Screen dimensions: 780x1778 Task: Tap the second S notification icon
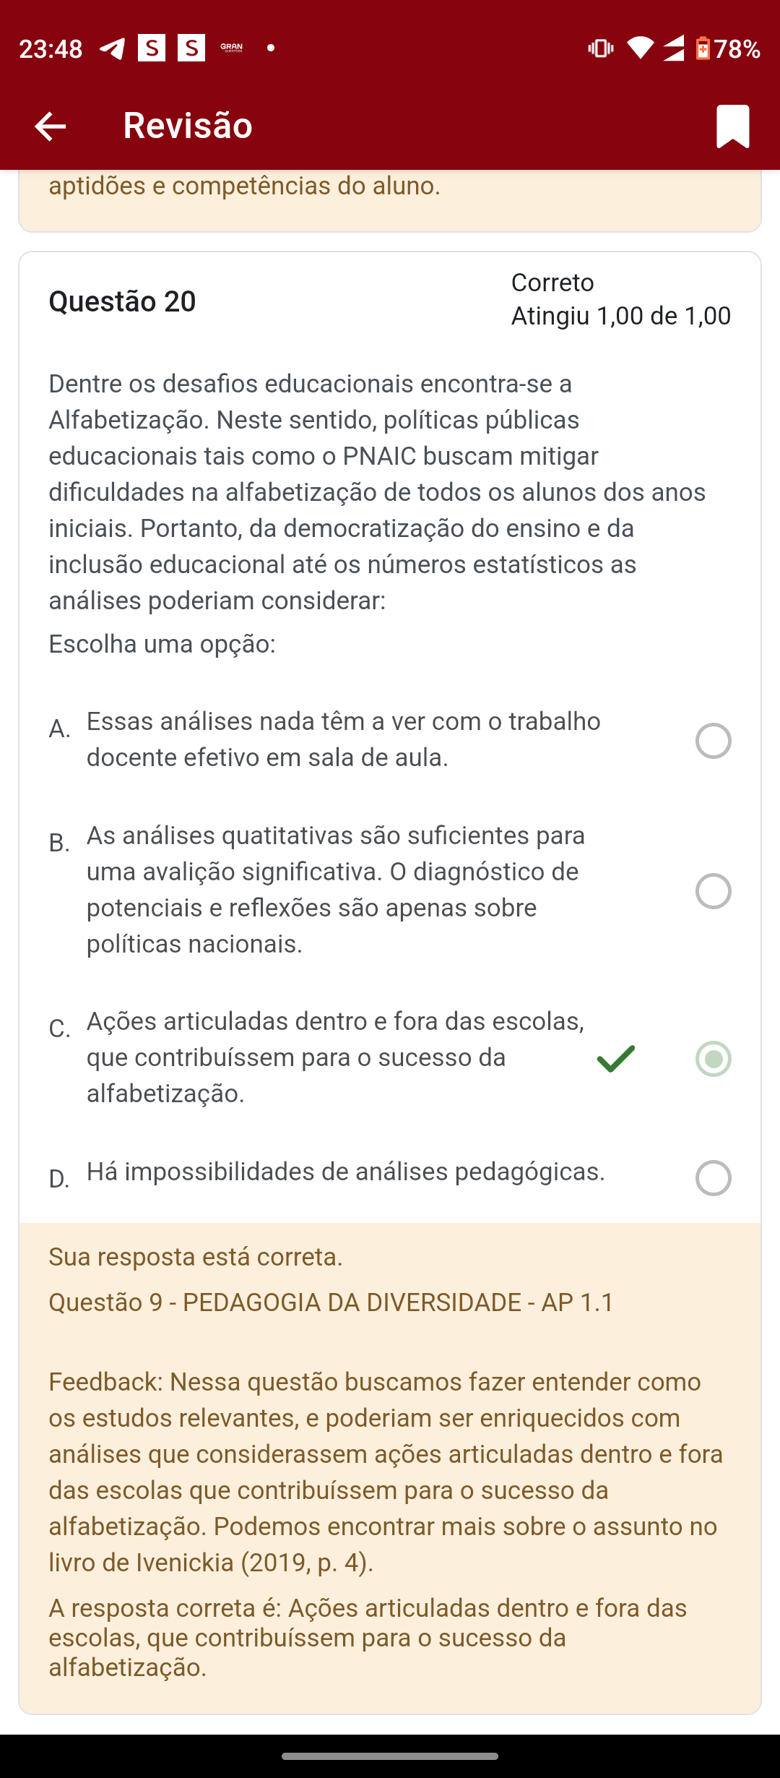click(191, 48)
